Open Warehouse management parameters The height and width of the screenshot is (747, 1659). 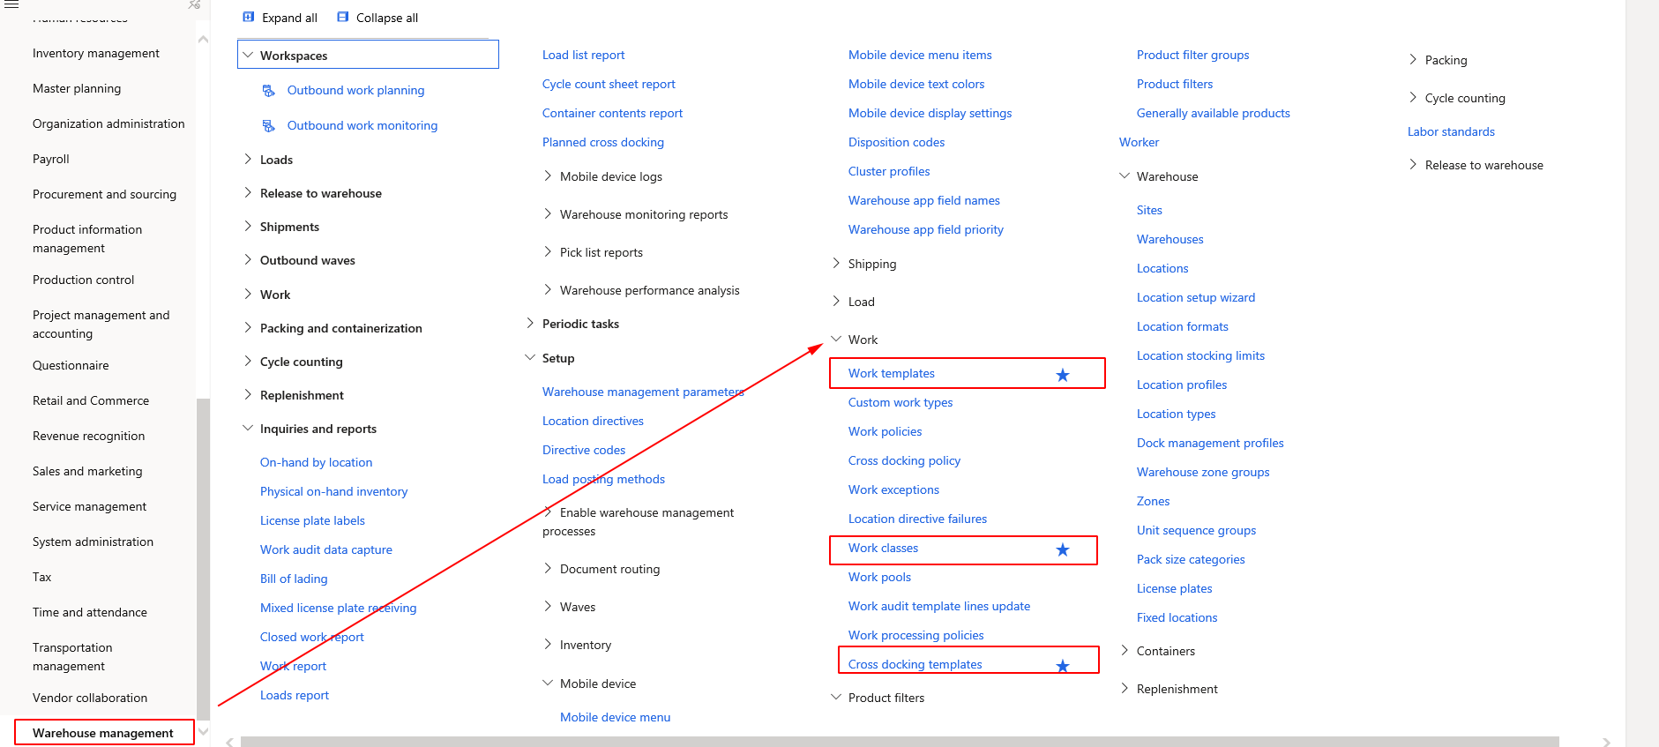642,392
